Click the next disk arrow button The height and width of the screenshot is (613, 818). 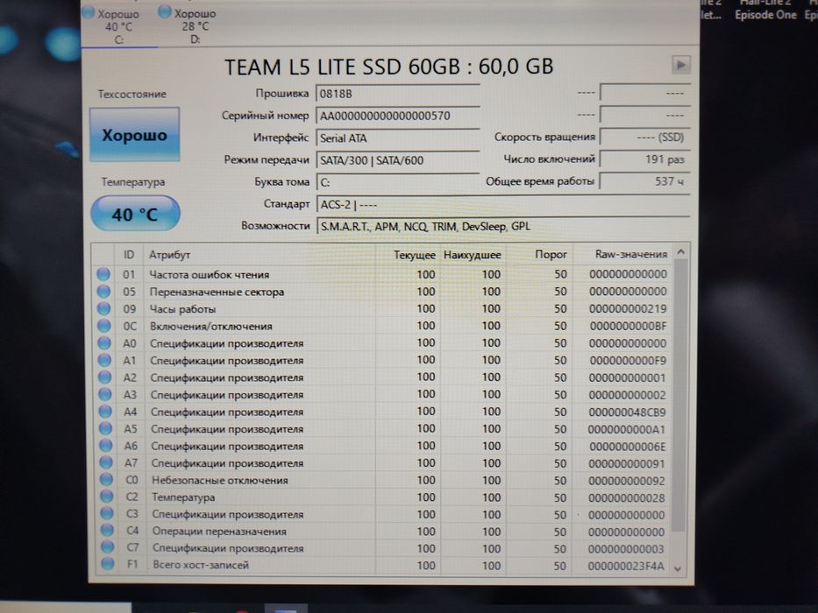[681, 65]
